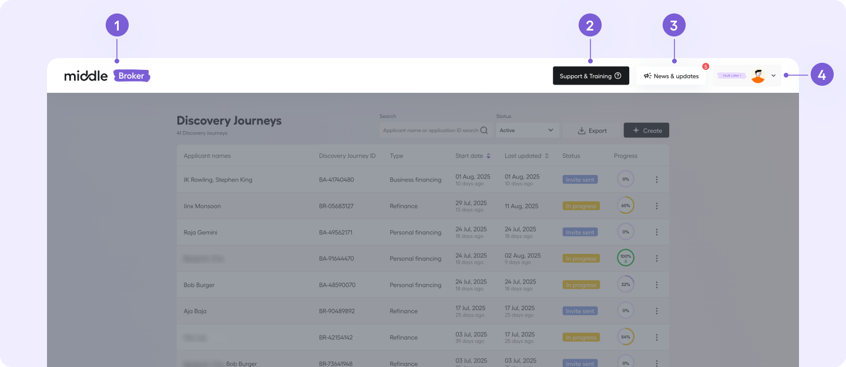
Task: Open options menu for BR-42154142 row
Action: 657,338
